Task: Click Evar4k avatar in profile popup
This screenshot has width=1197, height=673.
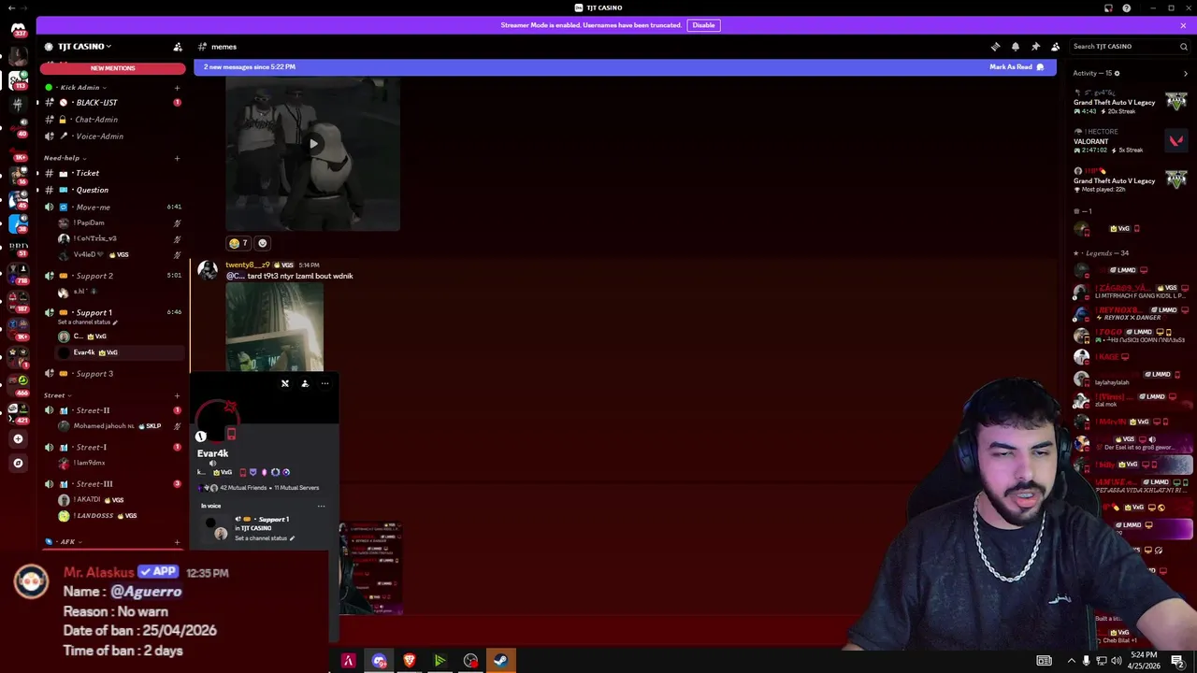Action: coord(216,422)
